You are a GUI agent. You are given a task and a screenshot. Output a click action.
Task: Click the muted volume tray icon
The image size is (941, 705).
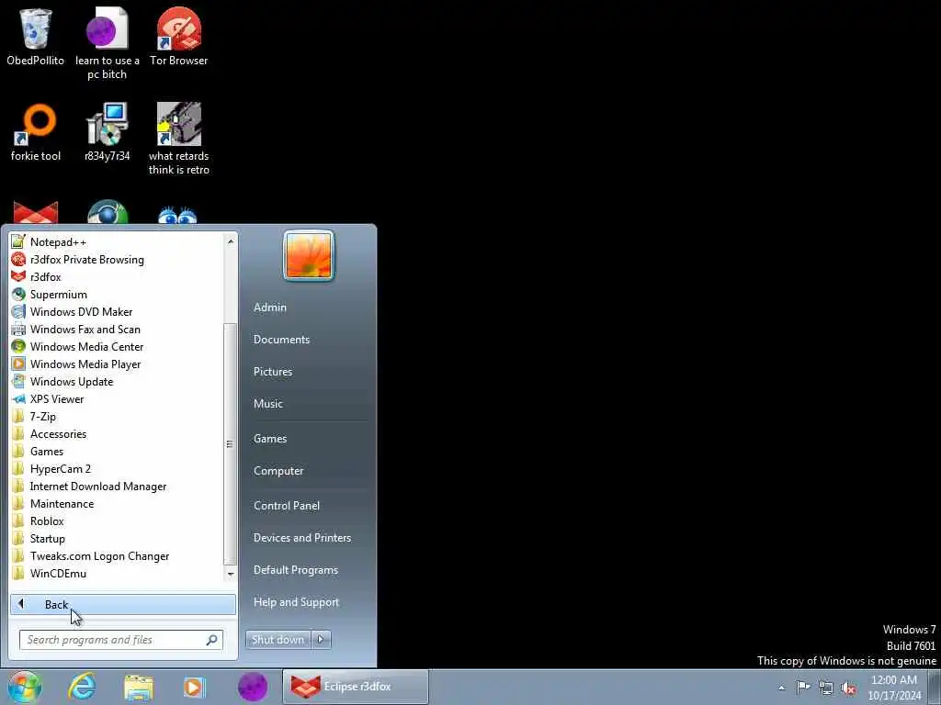(848, 688)
